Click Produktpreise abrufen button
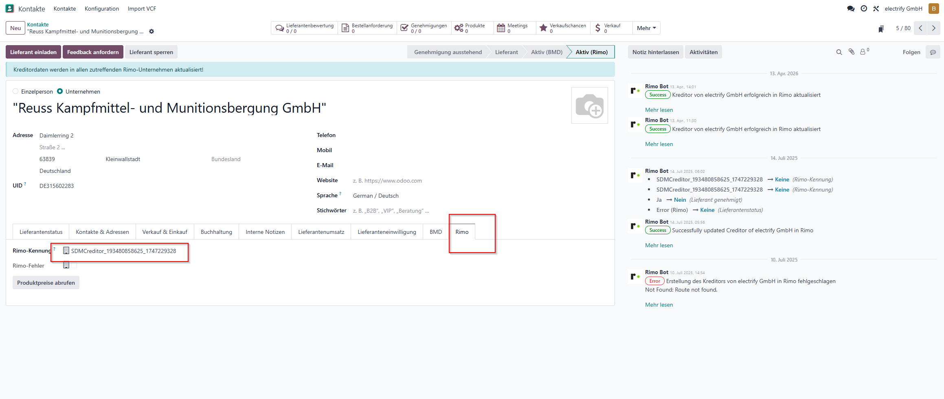Screen dimensions: 944x399 pos(46,283)
